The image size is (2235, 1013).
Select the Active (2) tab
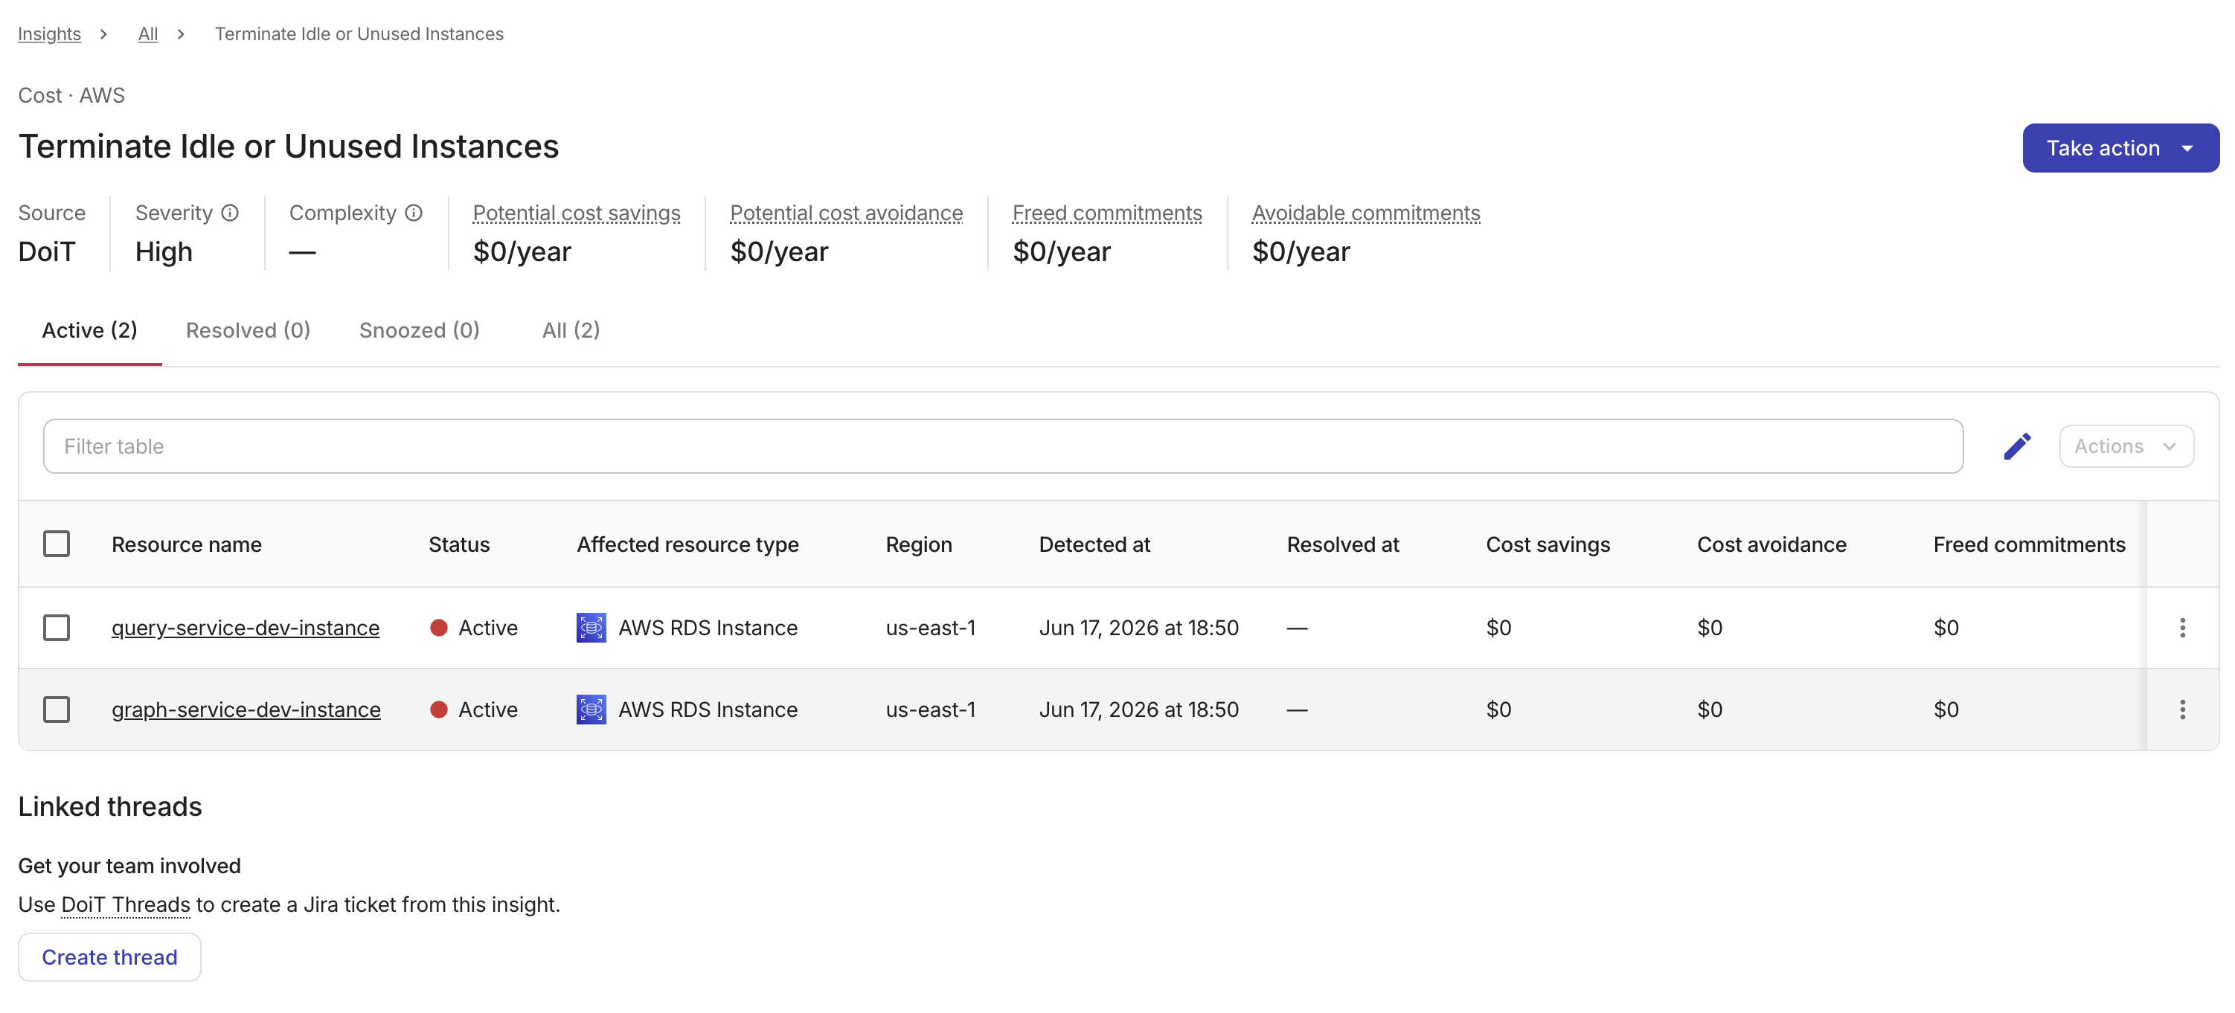click(89, 330)
